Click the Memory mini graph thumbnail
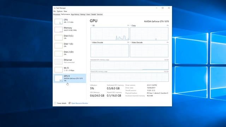The image size is (226, 127). [x=59, y=30]
